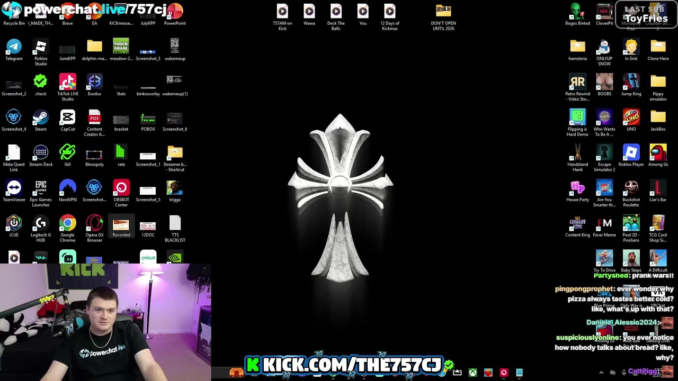678x381 pixels.
Task: Select the Recorded desktop icon
Action: click(x=121, y=226)
